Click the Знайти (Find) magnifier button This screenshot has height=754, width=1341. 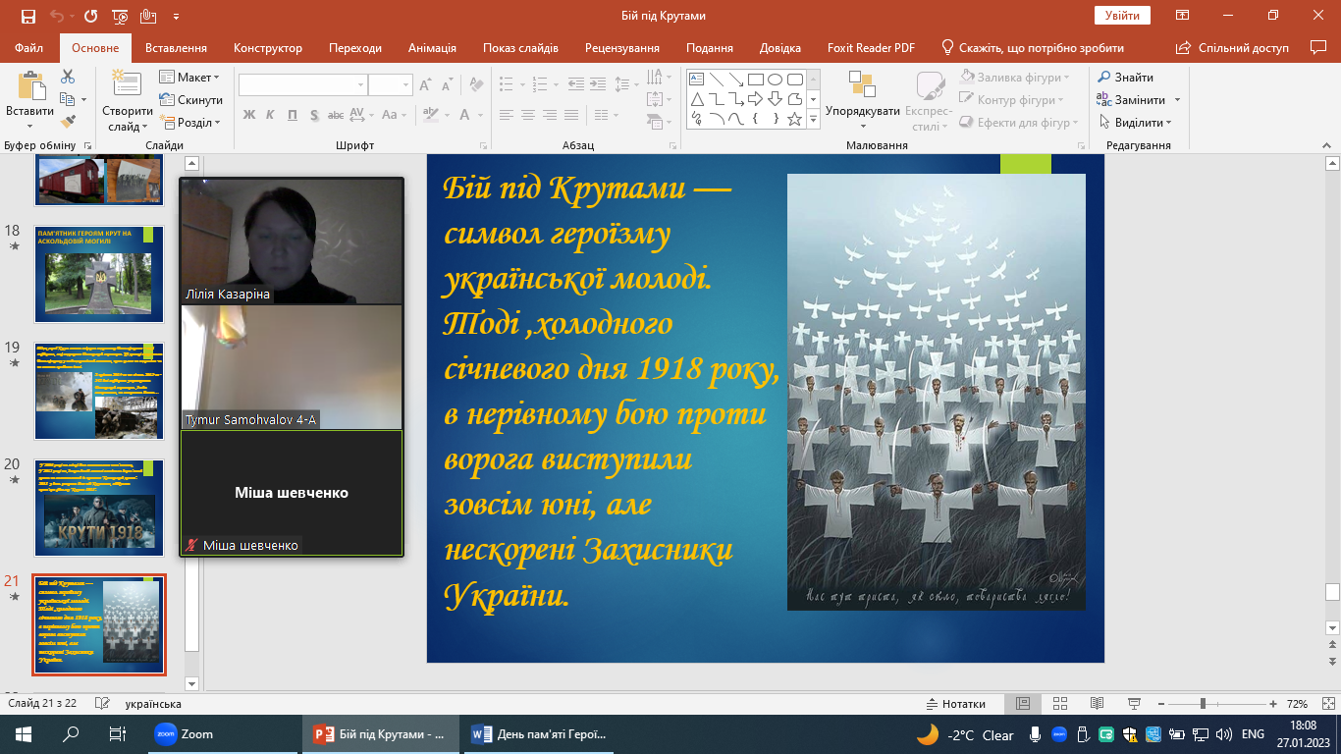click(1126, 78)
